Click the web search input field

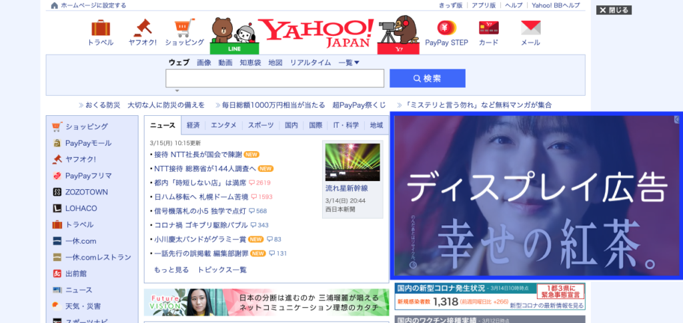click(275, 78)
